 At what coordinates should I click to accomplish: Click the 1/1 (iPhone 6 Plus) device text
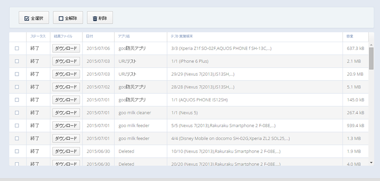click(190, 61)
